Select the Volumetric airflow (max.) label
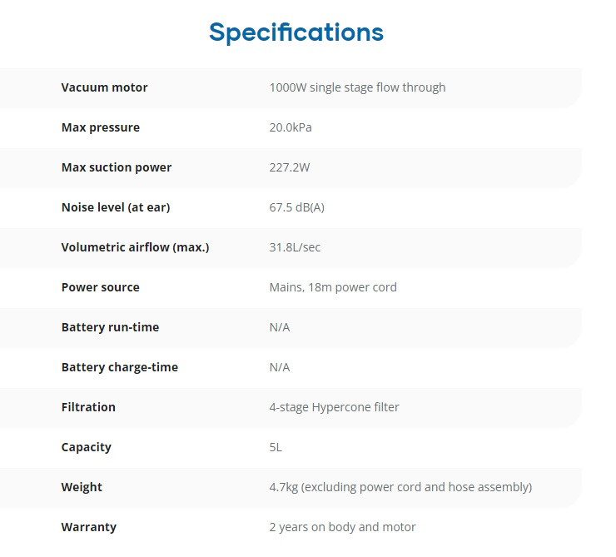616x557 pixels. (x=136, y=247)
